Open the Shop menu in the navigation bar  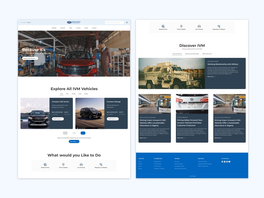tap(70, 28)
